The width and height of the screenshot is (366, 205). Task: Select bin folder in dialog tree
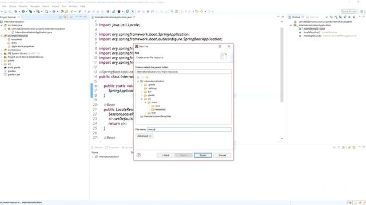149,92
